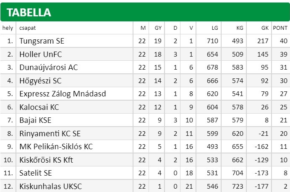Click the TABELLA header title
The image size is (290, 192).
point(29,13)
